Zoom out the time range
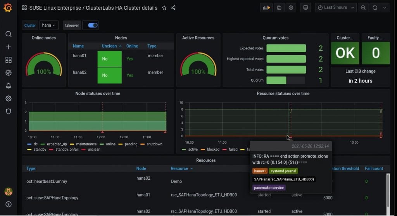Viewport: 397px width, 216px height. coord(363,8)
